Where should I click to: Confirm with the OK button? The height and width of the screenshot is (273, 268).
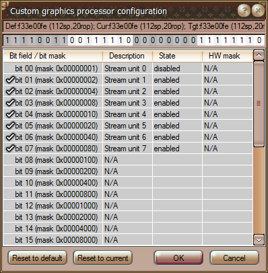coord(178,258)
